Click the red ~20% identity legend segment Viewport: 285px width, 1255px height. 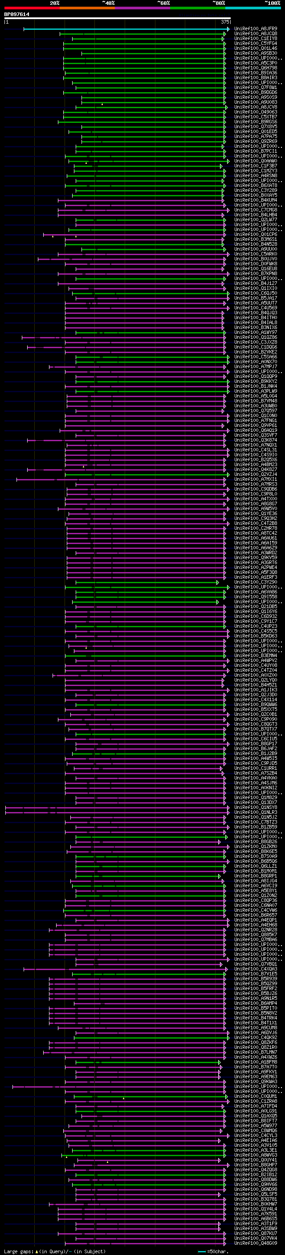coord(32,8)
